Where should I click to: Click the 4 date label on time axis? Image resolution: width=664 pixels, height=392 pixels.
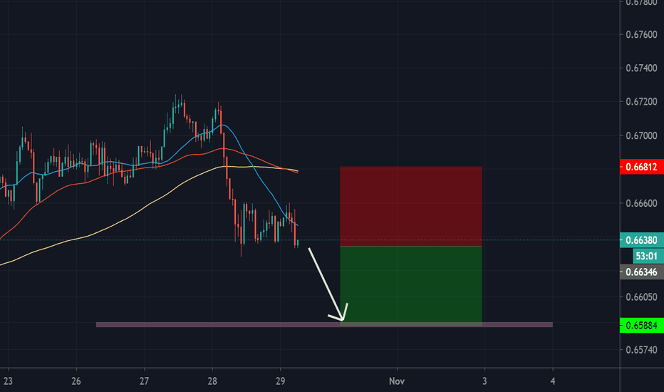pyautogui.click(x=553, y=381)
